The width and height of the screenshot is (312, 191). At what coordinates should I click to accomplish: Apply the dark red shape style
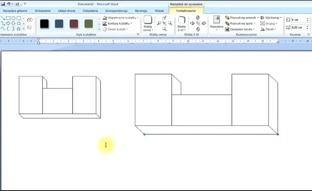pos(74,24)
